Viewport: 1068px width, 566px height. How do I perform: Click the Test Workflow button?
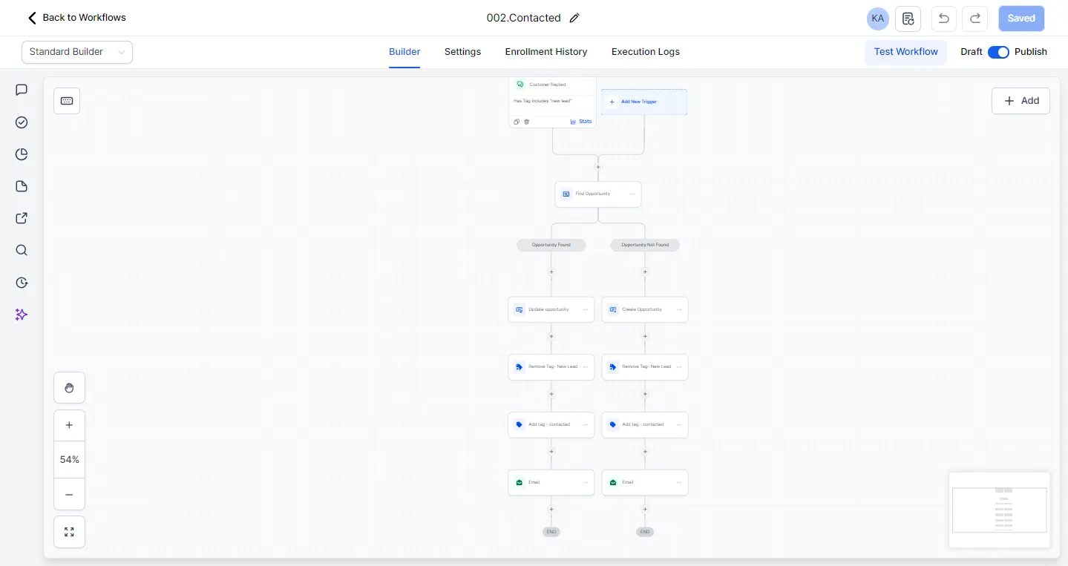905,52
